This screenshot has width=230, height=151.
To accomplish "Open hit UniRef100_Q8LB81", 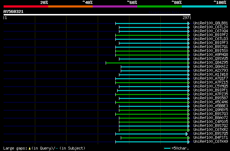I will 211,23.
